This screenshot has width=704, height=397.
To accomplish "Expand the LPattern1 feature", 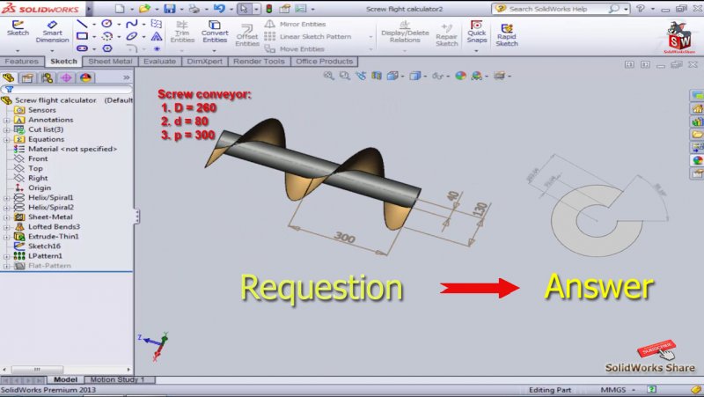I will pyautogui.click(x=7, y=256).
